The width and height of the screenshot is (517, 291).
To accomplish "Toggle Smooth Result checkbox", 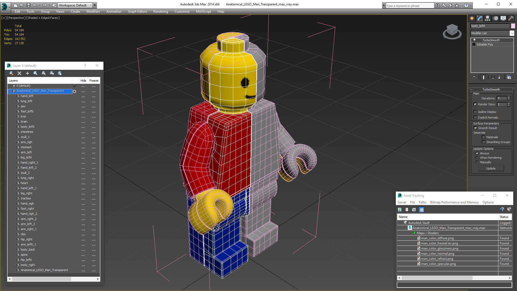I will point(475,128).
